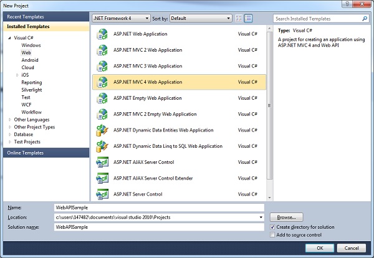Select the Reporting category
The image size is (374, 258).
(32, 82)
